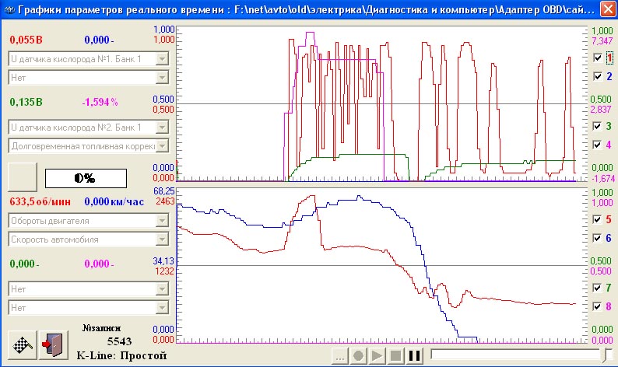
Task: Click the exit door icon button
Action: 54,345
